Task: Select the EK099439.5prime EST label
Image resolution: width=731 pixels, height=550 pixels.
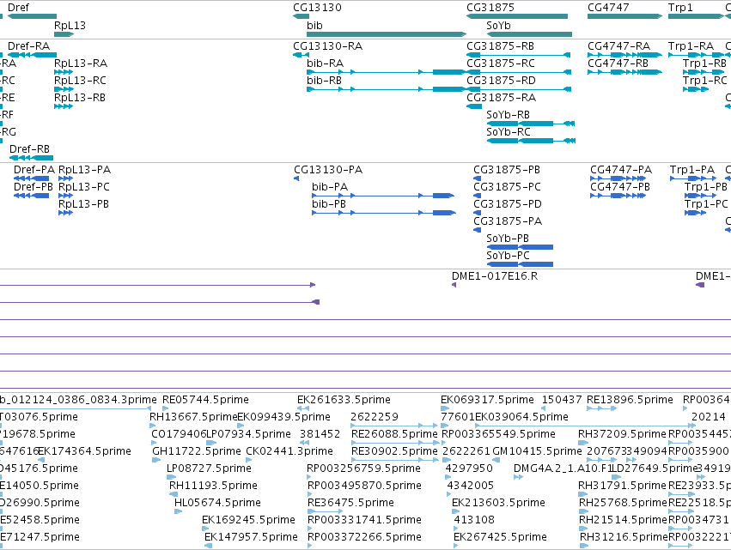Action: pyautogui.click(x=284, y=416)
